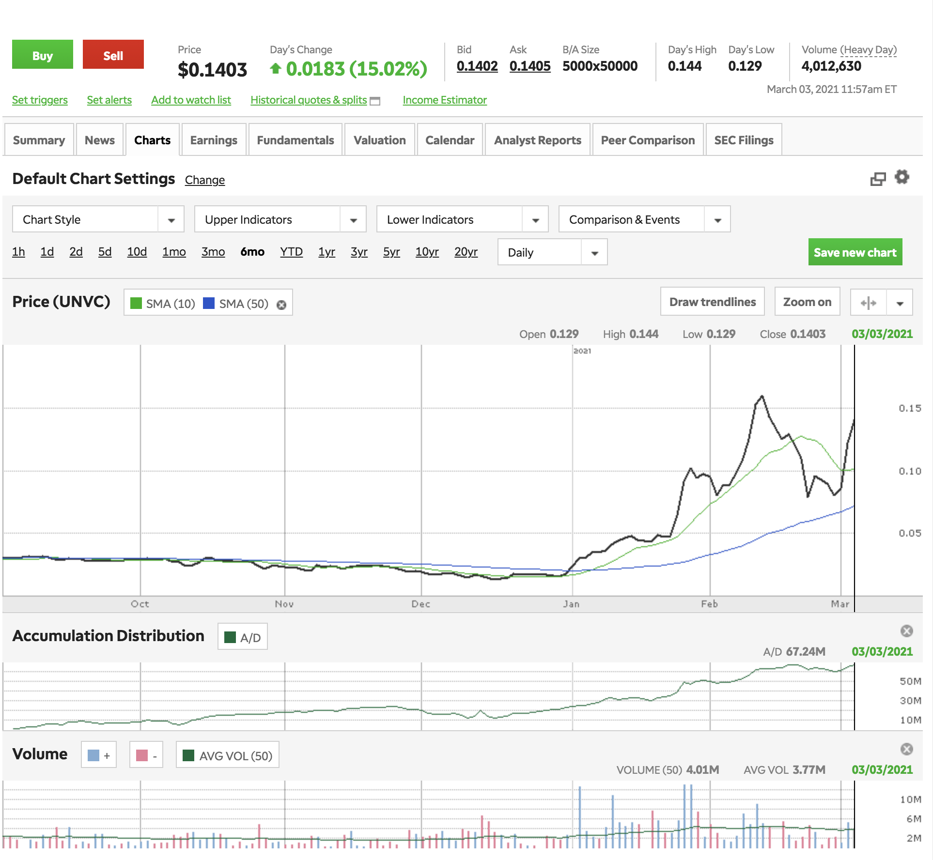Screen dimensions: 933x860
Task: Click the crosshair cursor tool icon
Action: pyautogui.click(x=869, y=303)
